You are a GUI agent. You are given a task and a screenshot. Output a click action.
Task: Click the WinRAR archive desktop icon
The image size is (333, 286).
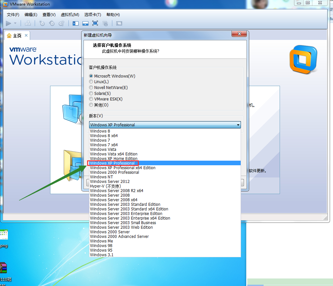[x=3, y=268]
